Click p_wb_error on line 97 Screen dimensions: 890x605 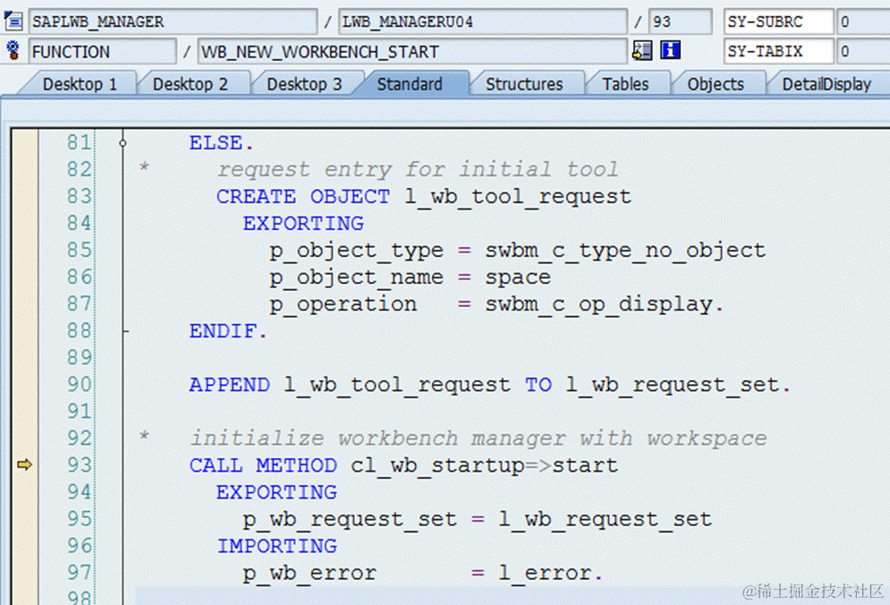pos(309,573)
